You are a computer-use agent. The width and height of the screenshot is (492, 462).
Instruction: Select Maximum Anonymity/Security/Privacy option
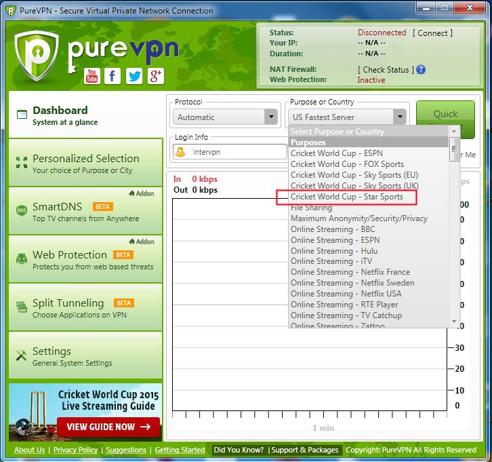coord(369,218)
